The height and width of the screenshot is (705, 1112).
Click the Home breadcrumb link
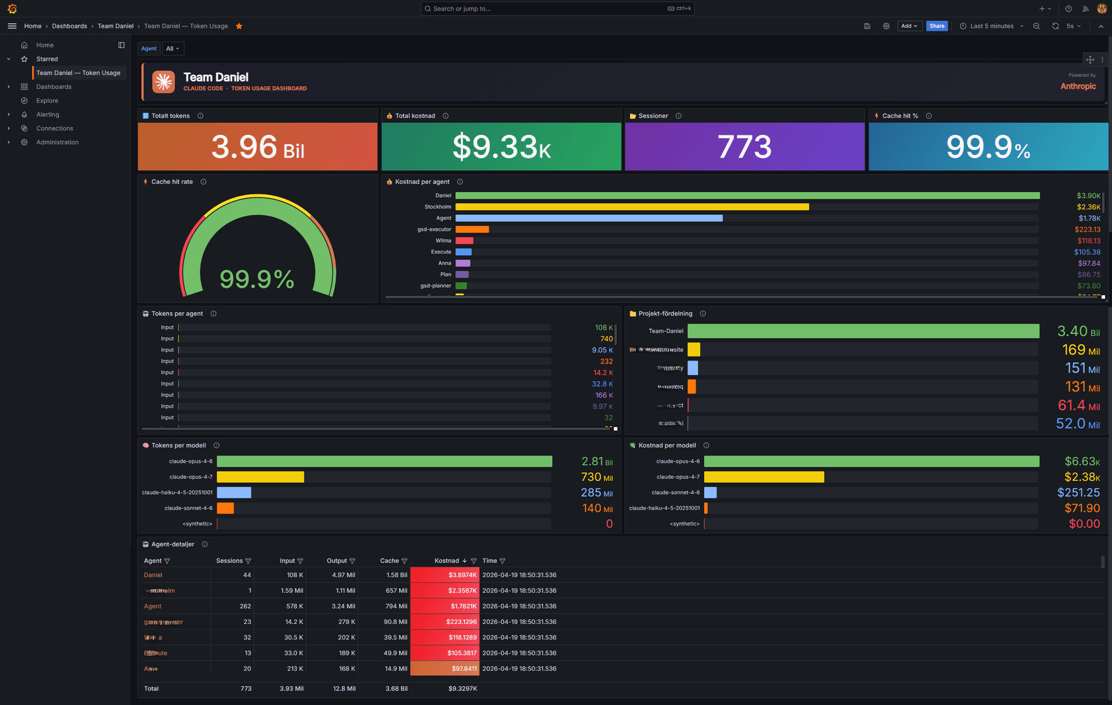tap(32, 26)
